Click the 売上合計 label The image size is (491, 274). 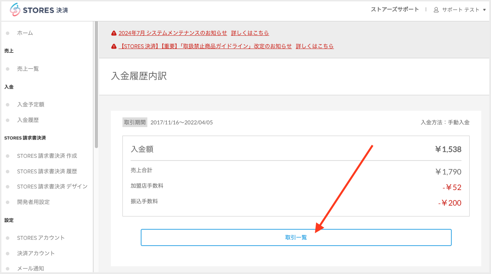pyautogui.click(x=142, y=170)
